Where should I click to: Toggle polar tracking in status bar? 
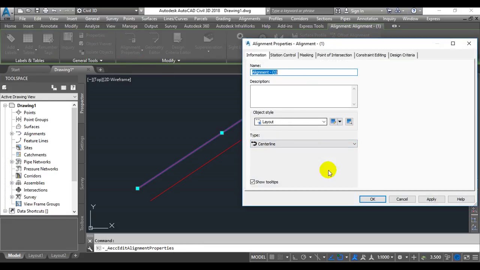[x=303, y=257]
